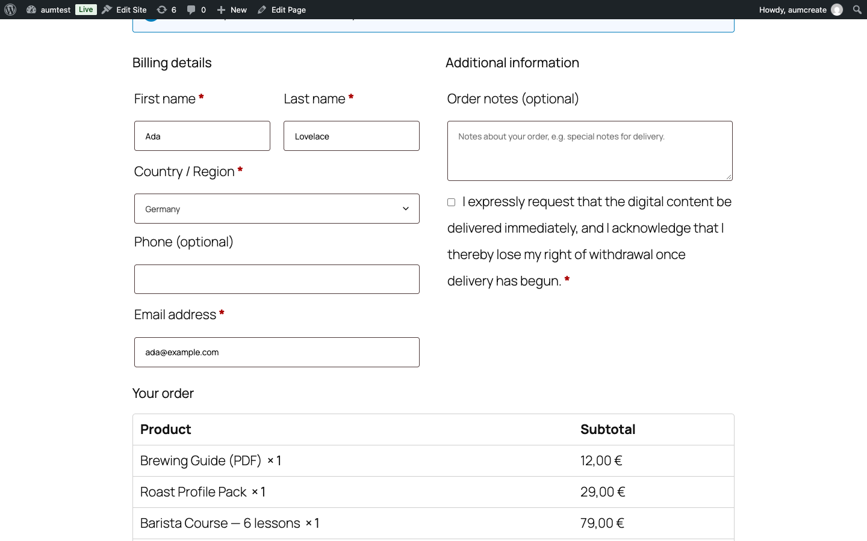Click Barista Course — 6 lessons row
This screenshot has width=867, height=541.
pos(433,524)
